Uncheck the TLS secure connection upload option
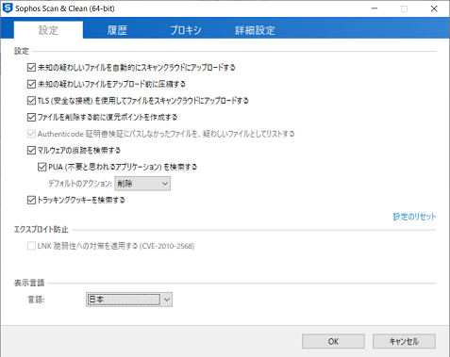The width and height of the screenshot is (450, 357). [31, 101]
